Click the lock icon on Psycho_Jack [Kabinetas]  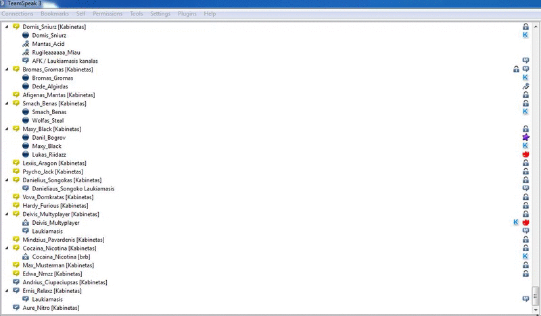click(x=525, y=172)
